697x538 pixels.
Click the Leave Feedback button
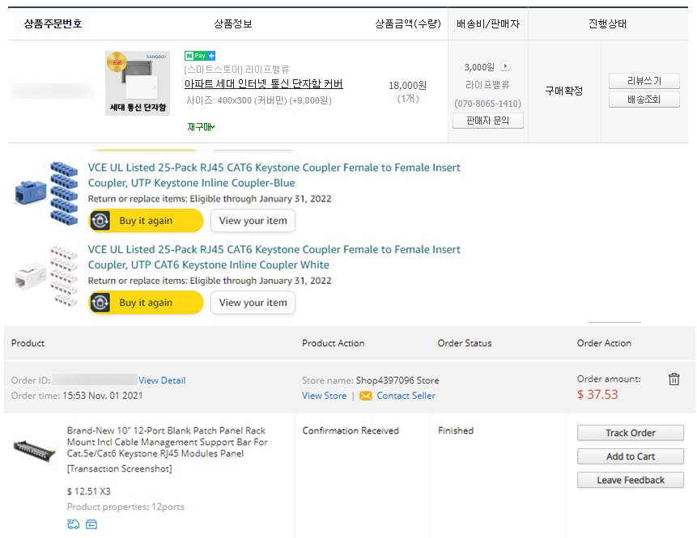pos(631,480)
